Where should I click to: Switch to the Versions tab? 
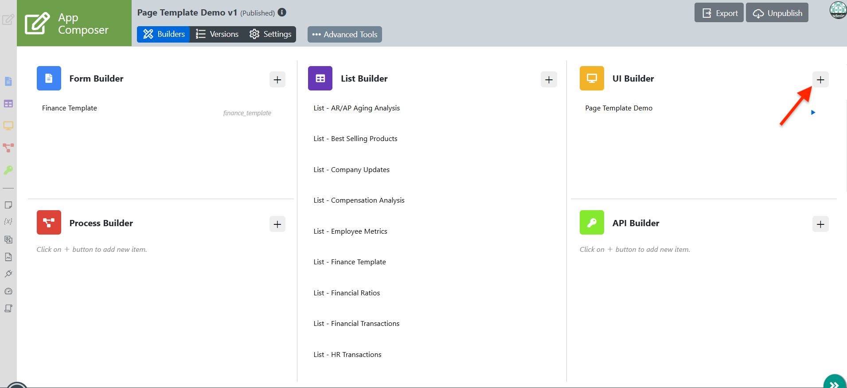[217, 34]
